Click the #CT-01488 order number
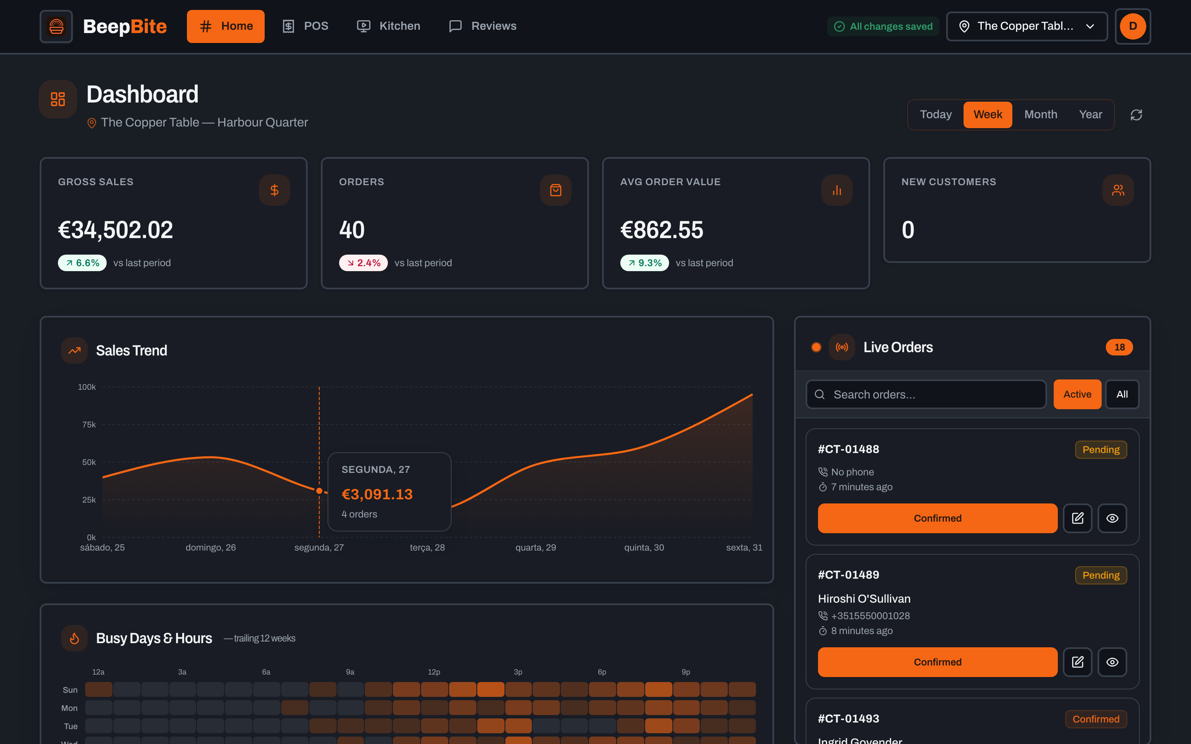Image resolution: width=1191 pixels, height=744 pixels. pos(849,449)
